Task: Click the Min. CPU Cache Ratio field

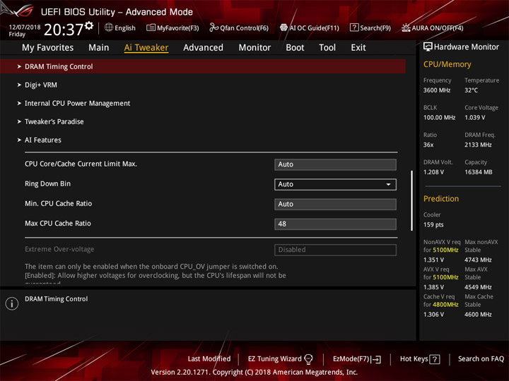Action: click(335, 205)
